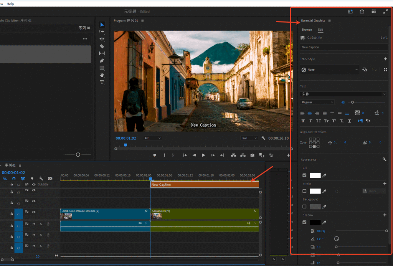Switch to the Browse tab

click(x=307, y=30)
